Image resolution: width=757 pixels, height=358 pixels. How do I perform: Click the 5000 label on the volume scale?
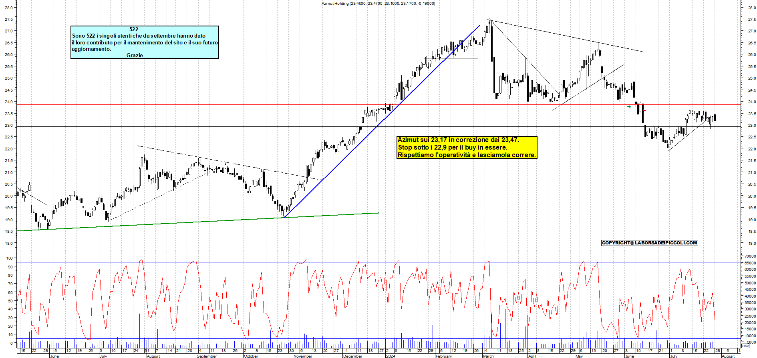pos(751,342)
